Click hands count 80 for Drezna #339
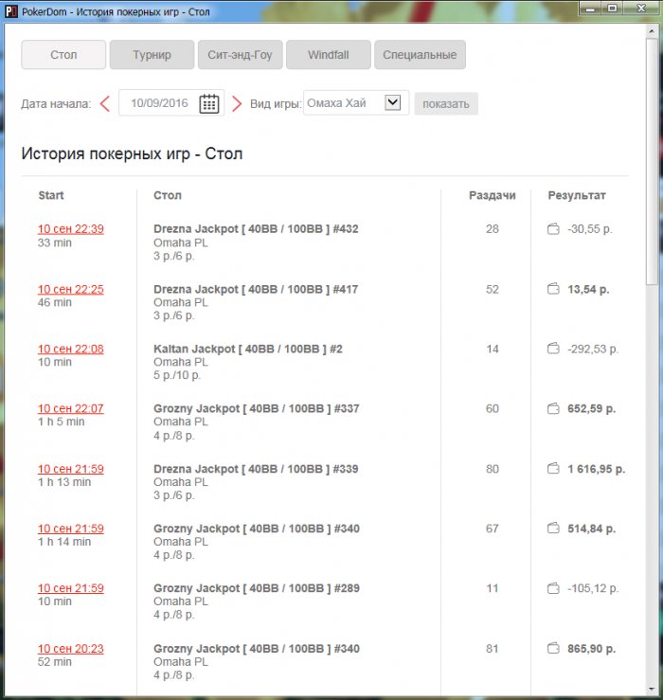The image size is (663, 700). click(x=492, y=469)
